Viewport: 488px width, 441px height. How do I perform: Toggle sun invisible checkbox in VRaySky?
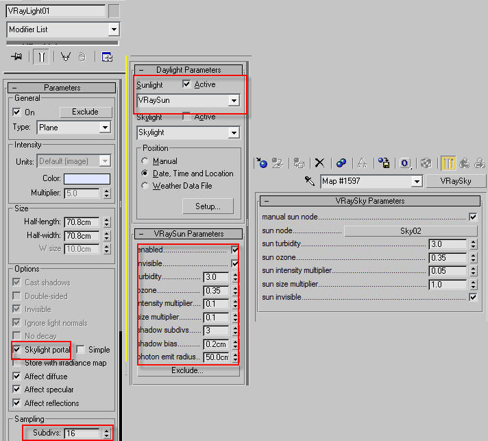473,297
